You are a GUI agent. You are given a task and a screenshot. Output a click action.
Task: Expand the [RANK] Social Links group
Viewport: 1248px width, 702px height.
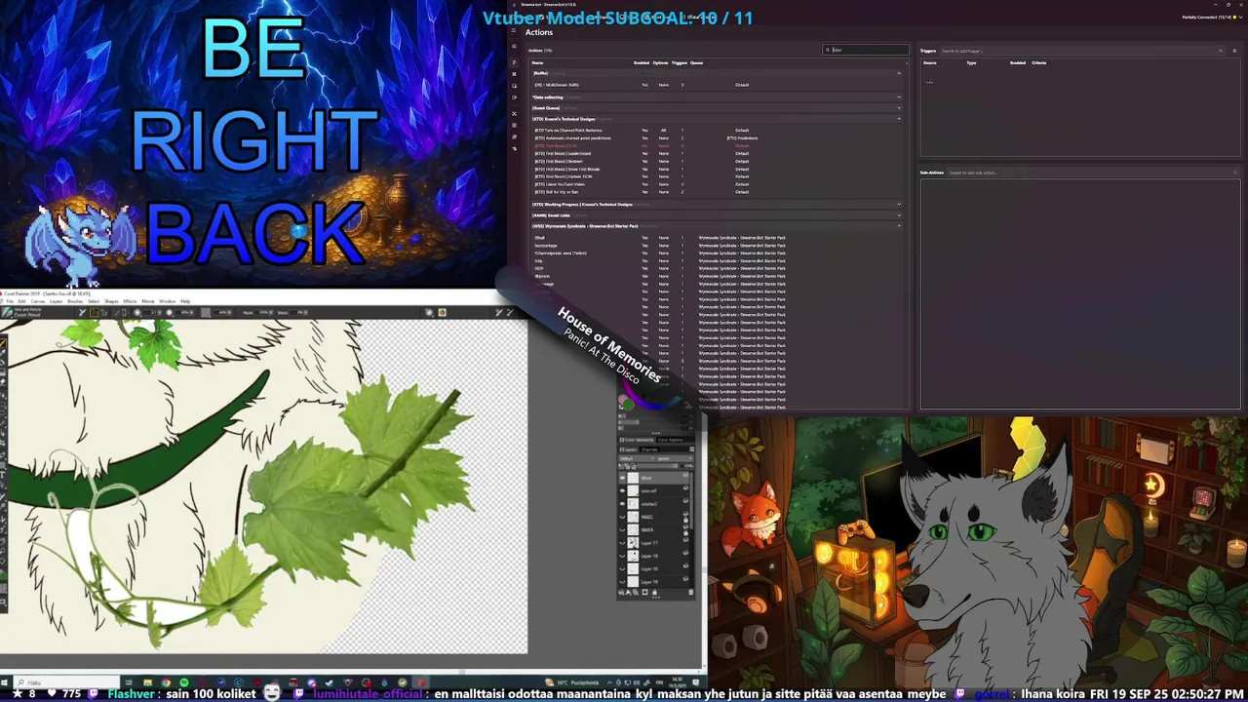[x=899, y=215]
